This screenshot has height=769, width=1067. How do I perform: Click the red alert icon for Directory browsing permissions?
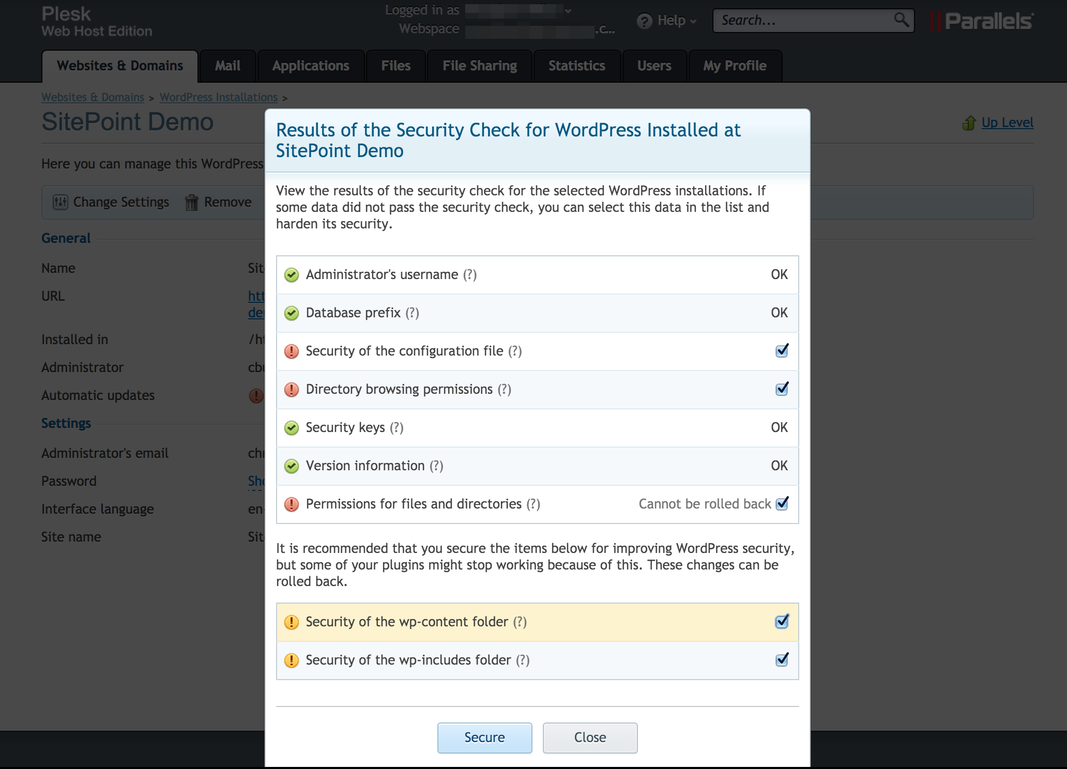(292, 390)
